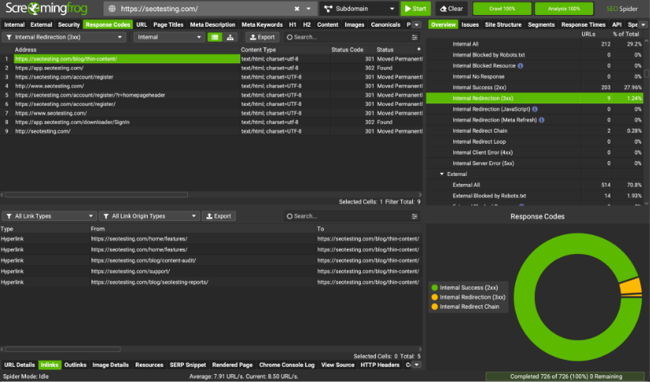Click info icon beside Internal Redirection (JavaScript)
This screenshot has height=382, width=650.
535,109
